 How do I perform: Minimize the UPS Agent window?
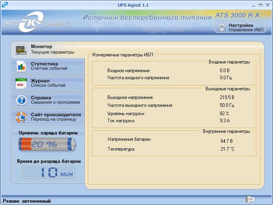pyautogui.click(x=254, y=6)
